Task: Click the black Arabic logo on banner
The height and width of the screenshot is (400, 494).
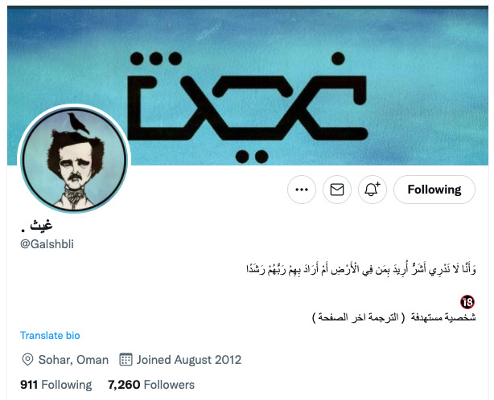Action: click(x=248, y=107)
